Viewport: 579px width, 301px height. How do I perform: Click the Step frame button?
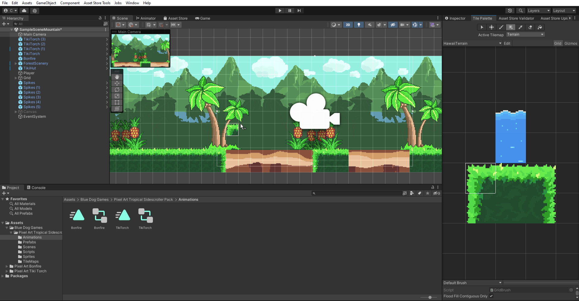299,11
